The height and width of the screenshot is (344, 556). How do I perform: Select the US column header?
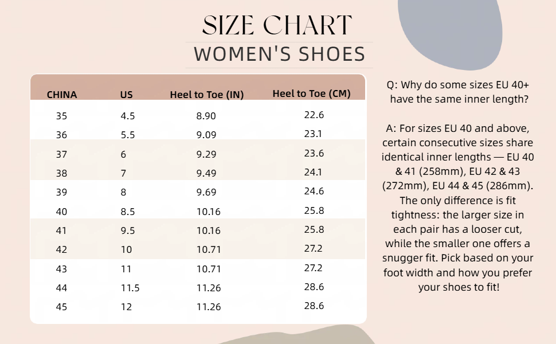(x=126, y=95)
